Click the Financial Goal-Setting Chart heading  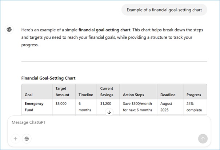click(48, 78)
